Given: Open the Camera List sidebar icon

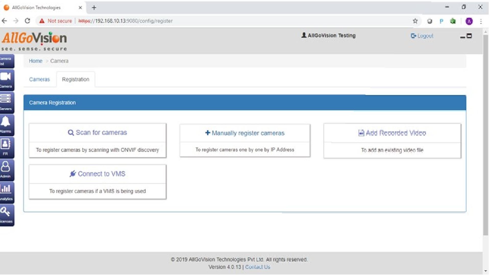Looking at the screenshot, I should coord(7,61).
